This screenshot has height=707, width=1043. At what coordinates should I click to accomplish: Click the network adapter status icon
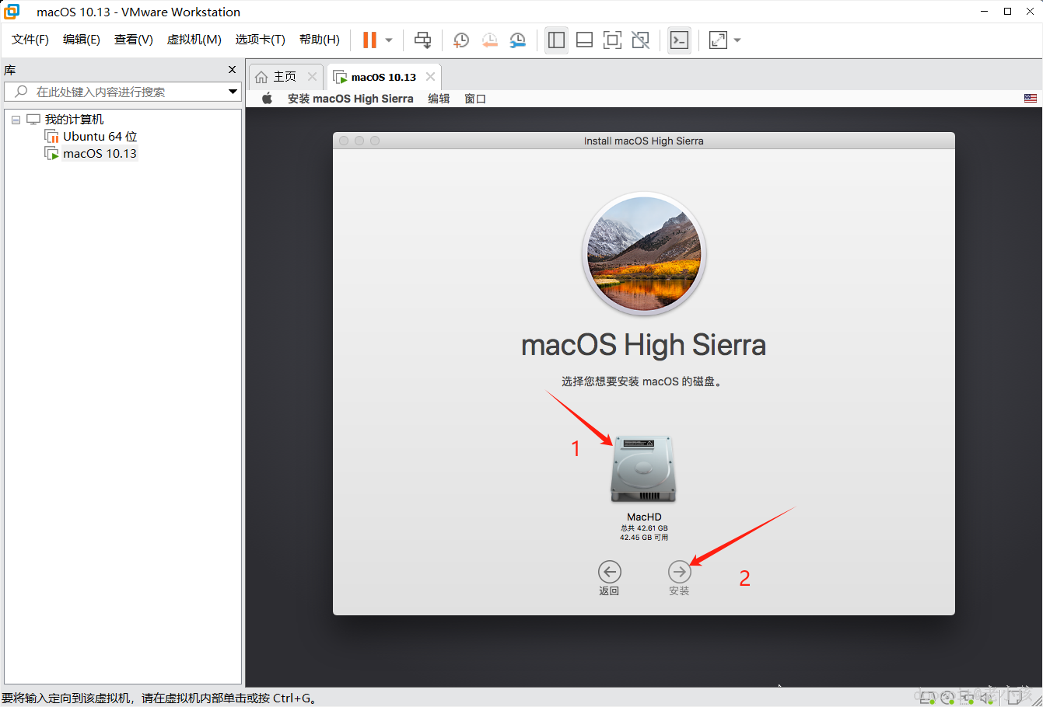(967, 698)
